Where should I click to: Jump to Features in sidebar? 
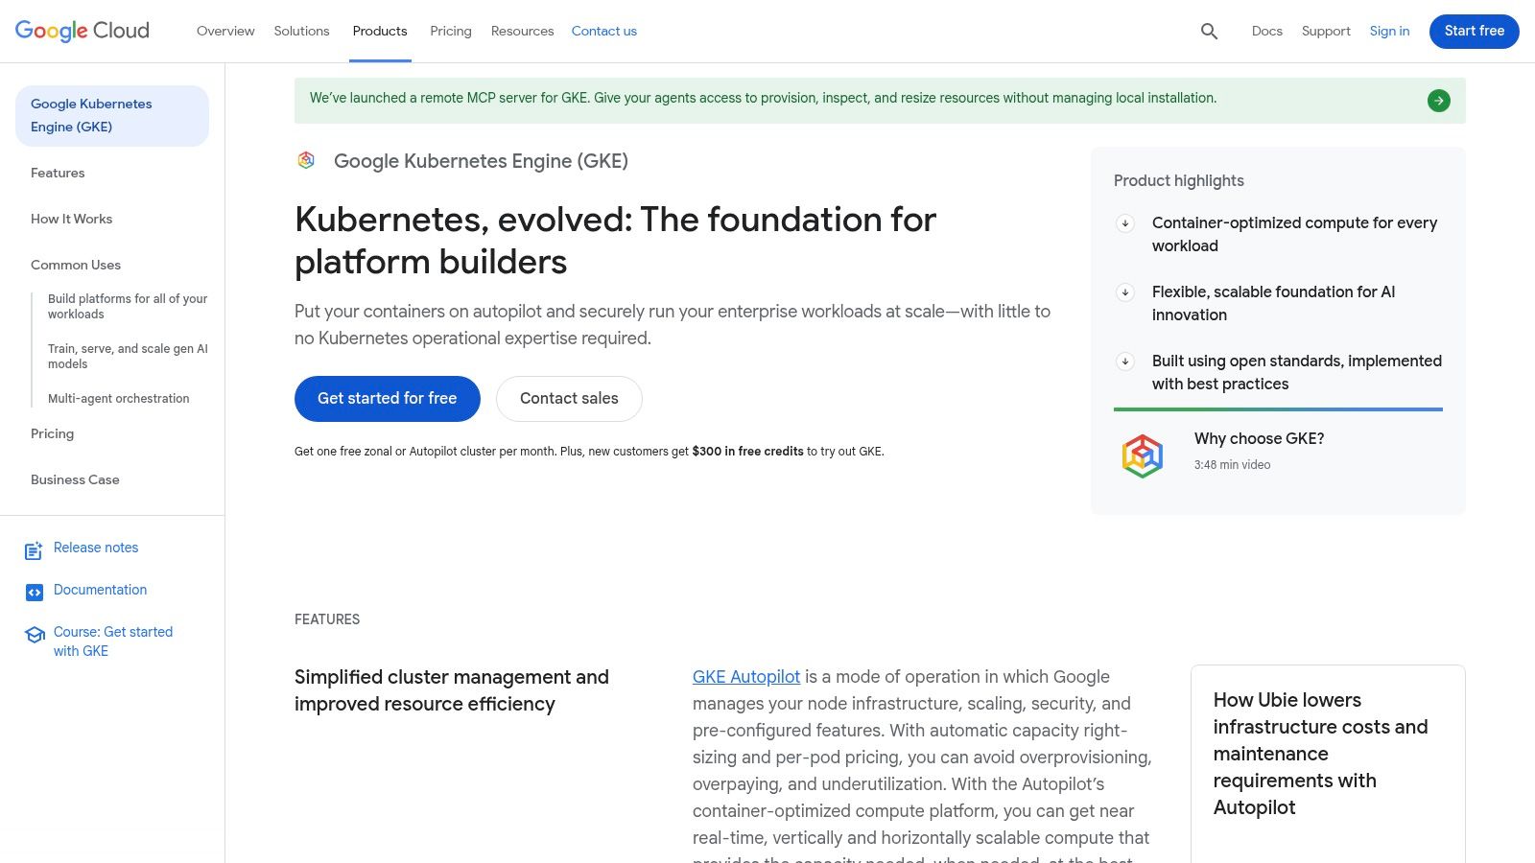coord(58,173)
